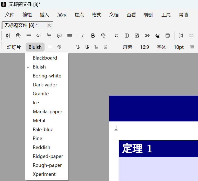The image size is (198, 181).
Task: Open the 16:9 aspect ratio dropdown
Action: pos(144,47)
